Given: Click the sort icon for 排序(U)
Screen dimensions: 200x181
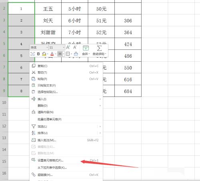Looking at the screenshot, I should point(34,133).
